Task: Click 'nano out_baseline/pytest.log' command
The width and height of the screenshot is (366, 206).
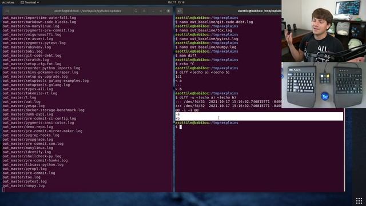Action: click(209, 39)
